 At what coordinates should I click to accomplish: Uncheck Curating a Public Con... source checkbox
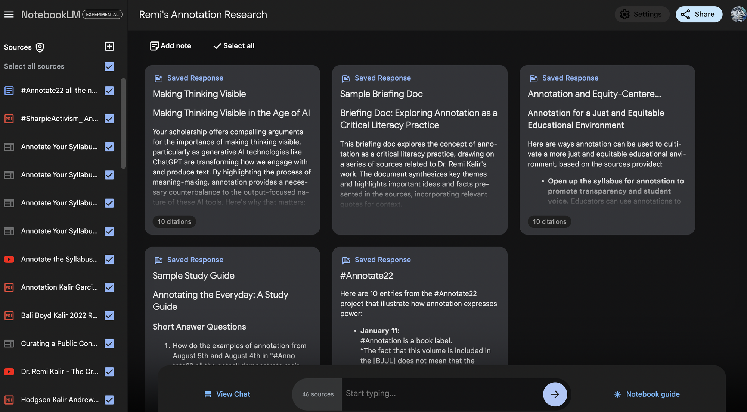pyautogui.click(x=109, y=344)
